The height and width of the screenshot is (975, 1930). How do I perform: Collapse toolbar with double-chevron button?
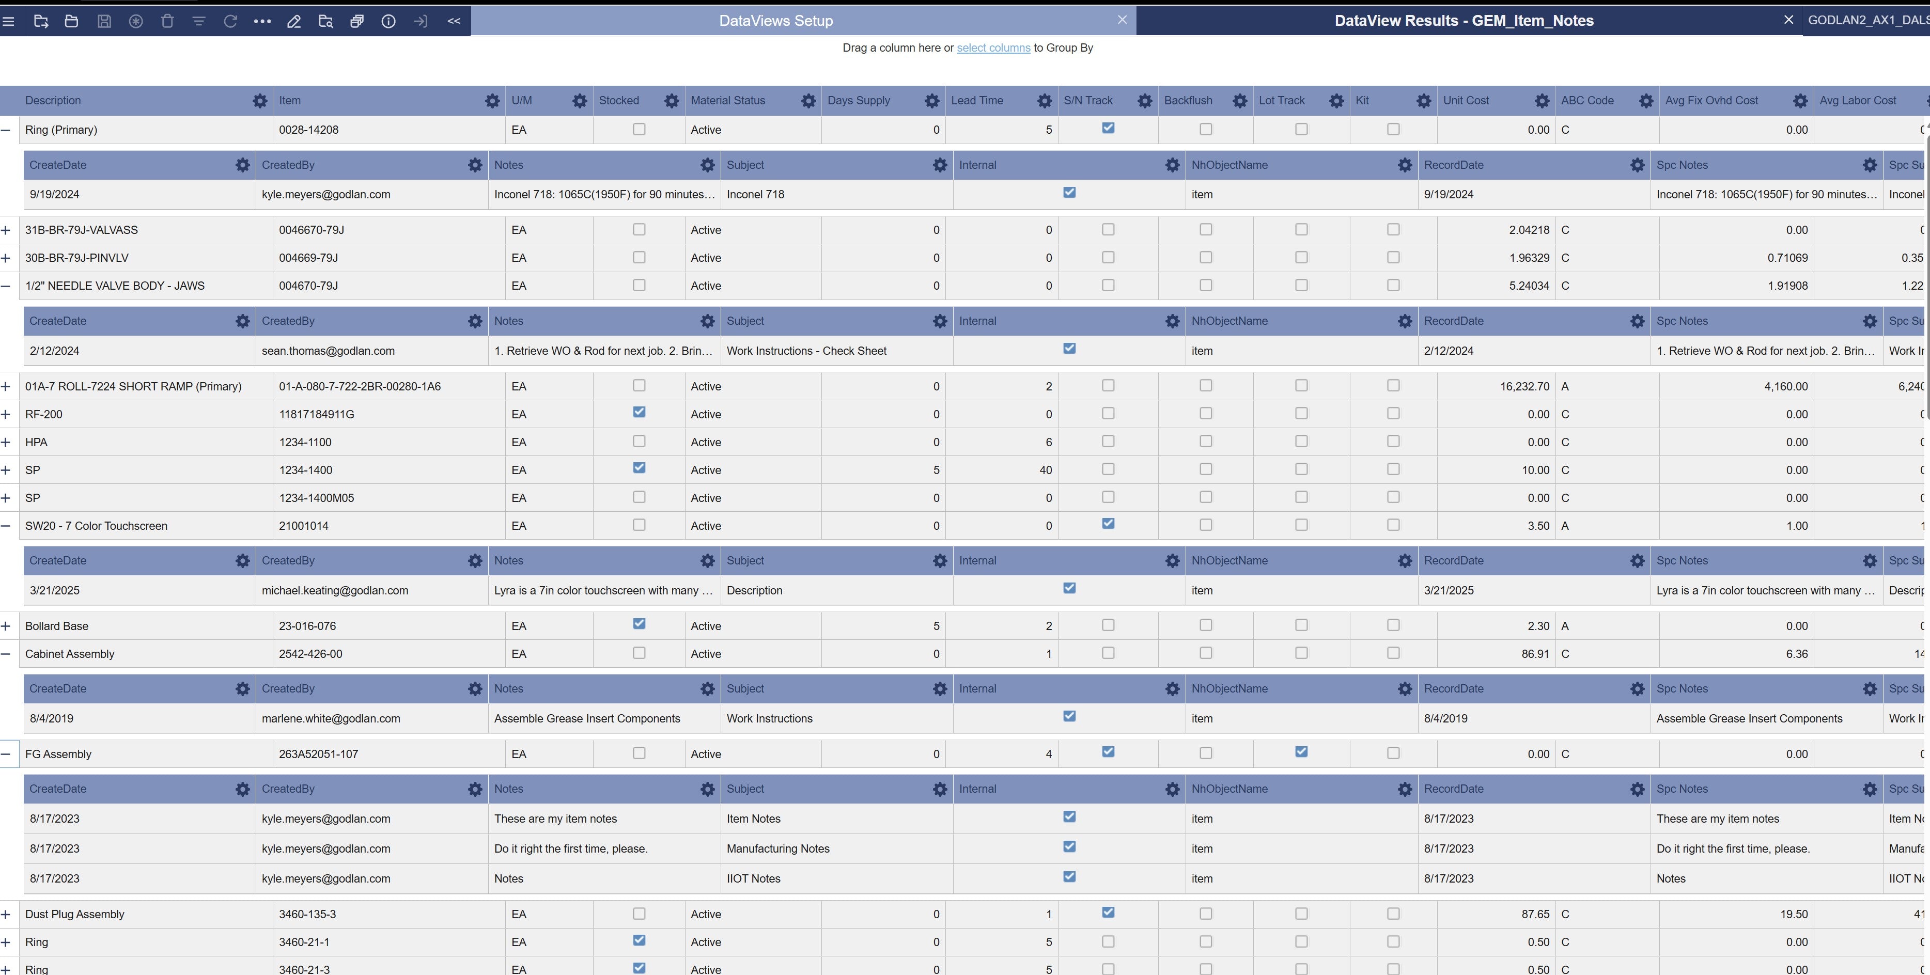pyautogui.click(x=453, y=21)
